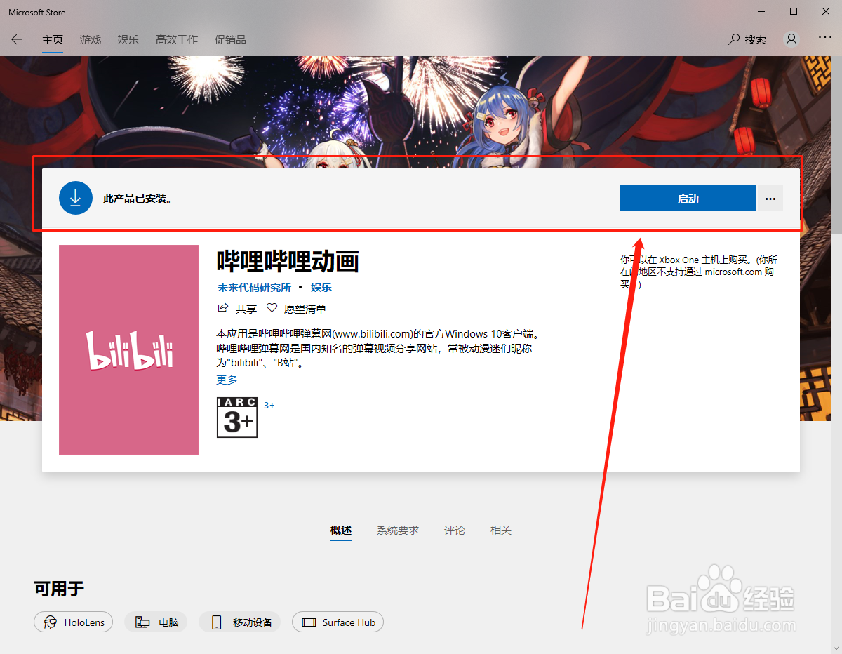This screenshot has height=654, width=842.
Task: Click the Surface Hub device chip
Action: (x=338, y=622)
